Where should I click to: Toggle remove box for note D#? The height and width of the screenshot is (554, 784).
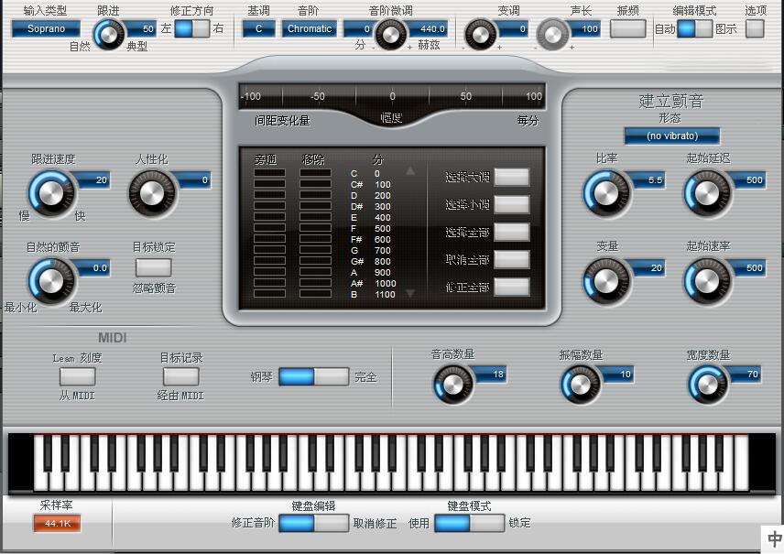pyautogui.click(x=315, y=206)
